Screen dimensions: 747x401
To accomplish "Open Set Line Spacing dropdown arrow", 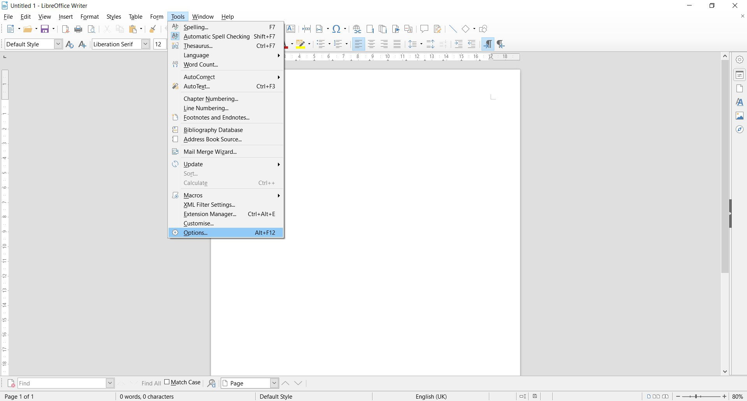I will coord(422,44).
